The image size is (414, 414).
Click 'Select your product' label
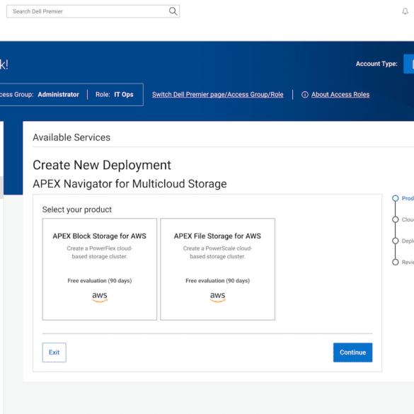(77, 209)
